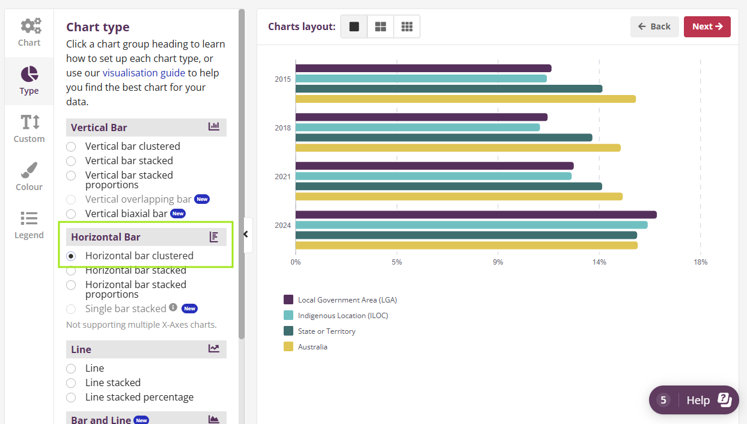Click the Back button
747x424 pixels.
(x=654, y=26)
